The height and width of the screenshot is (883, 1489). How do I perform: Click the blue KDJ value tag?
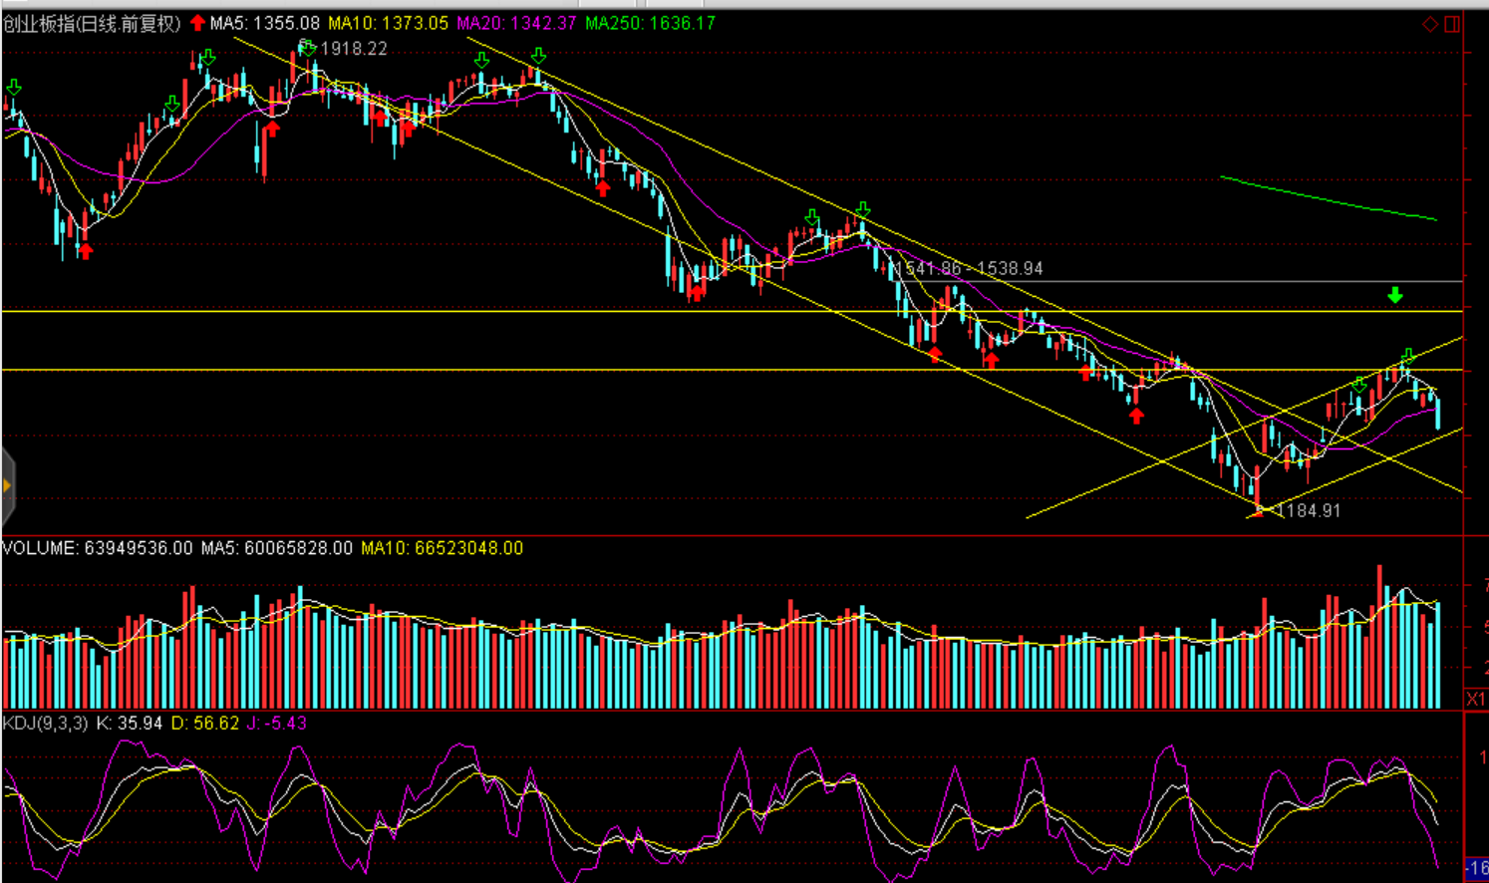click(x=1476, y=869)
